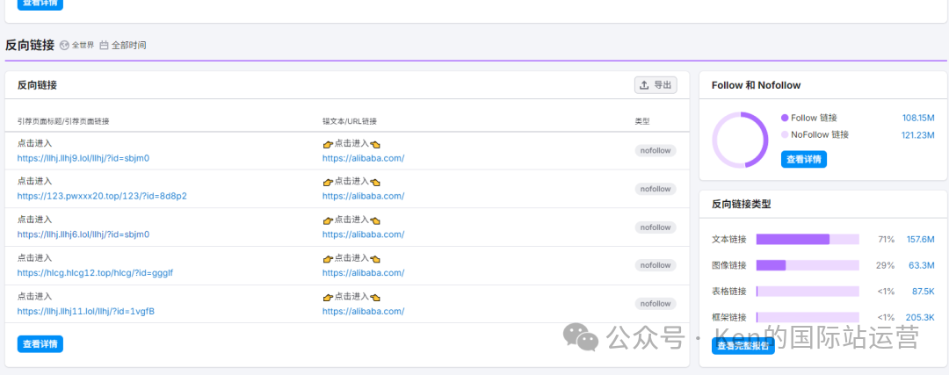Open link https://123.pwxxx20.top/123/?id=8d8p2
Image resolution: width=949 pixels, height=375 pixels.
pos(102,196)
